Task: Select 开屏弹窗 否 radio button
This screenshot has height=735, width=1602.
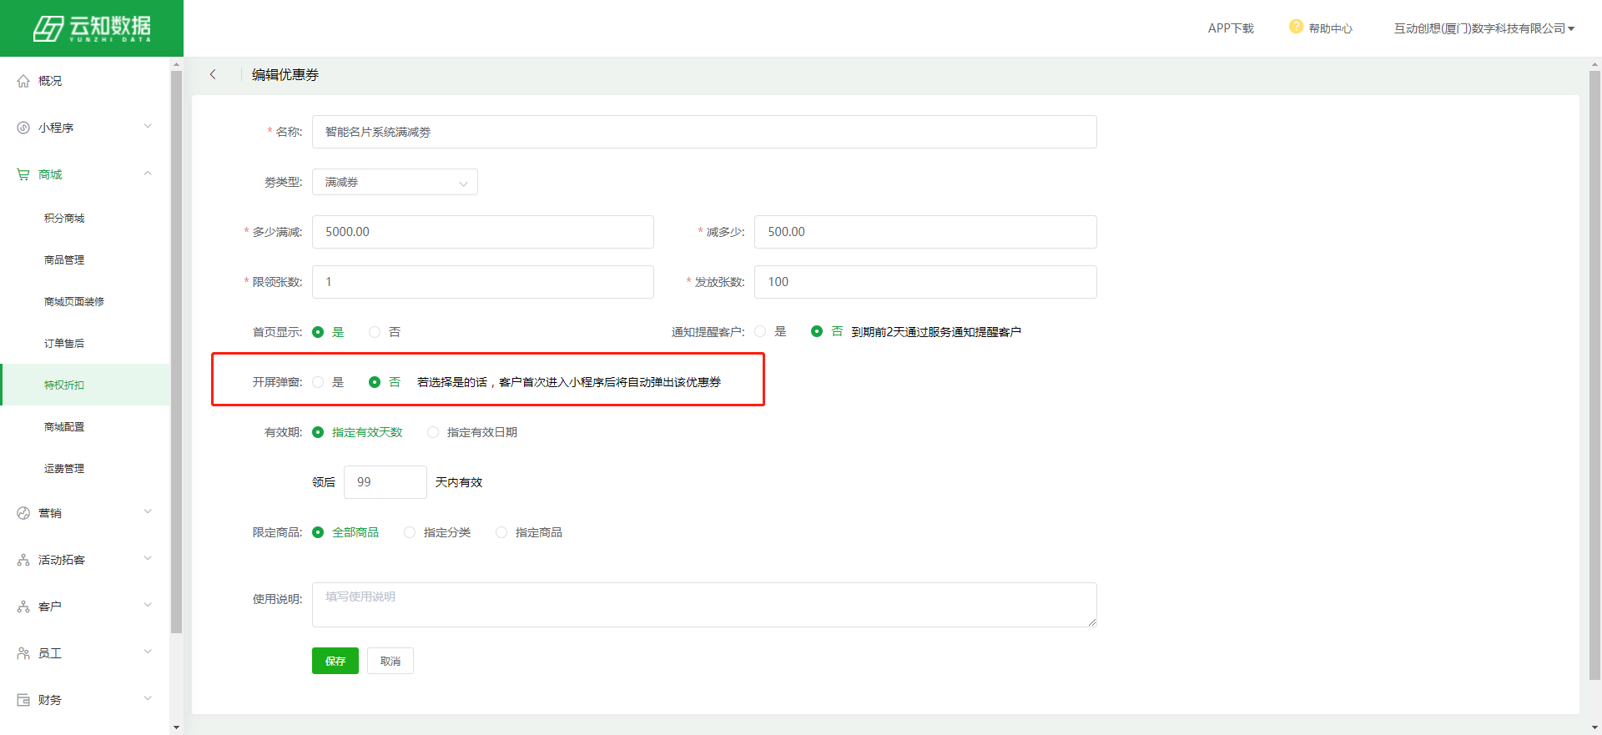Action: coord(375,382)
